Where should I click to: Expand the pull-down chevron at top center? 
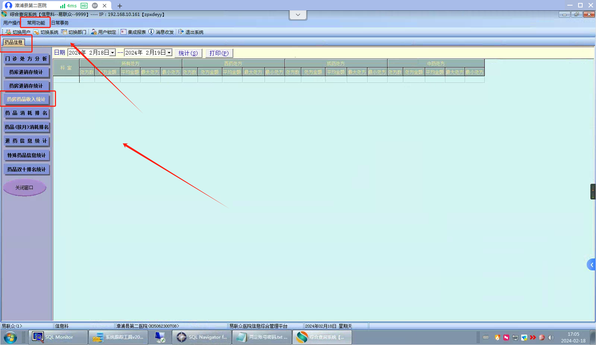click(x=298, y=15)
